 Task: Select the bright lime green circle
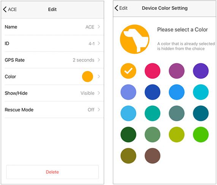click(x=201, y=135)
